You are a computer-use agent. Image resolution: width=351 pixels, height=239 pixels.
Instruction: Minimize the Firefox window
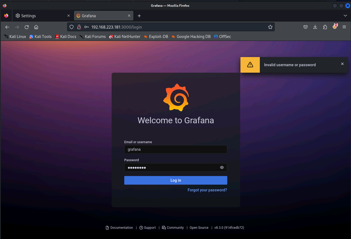(x=335, y=6)
